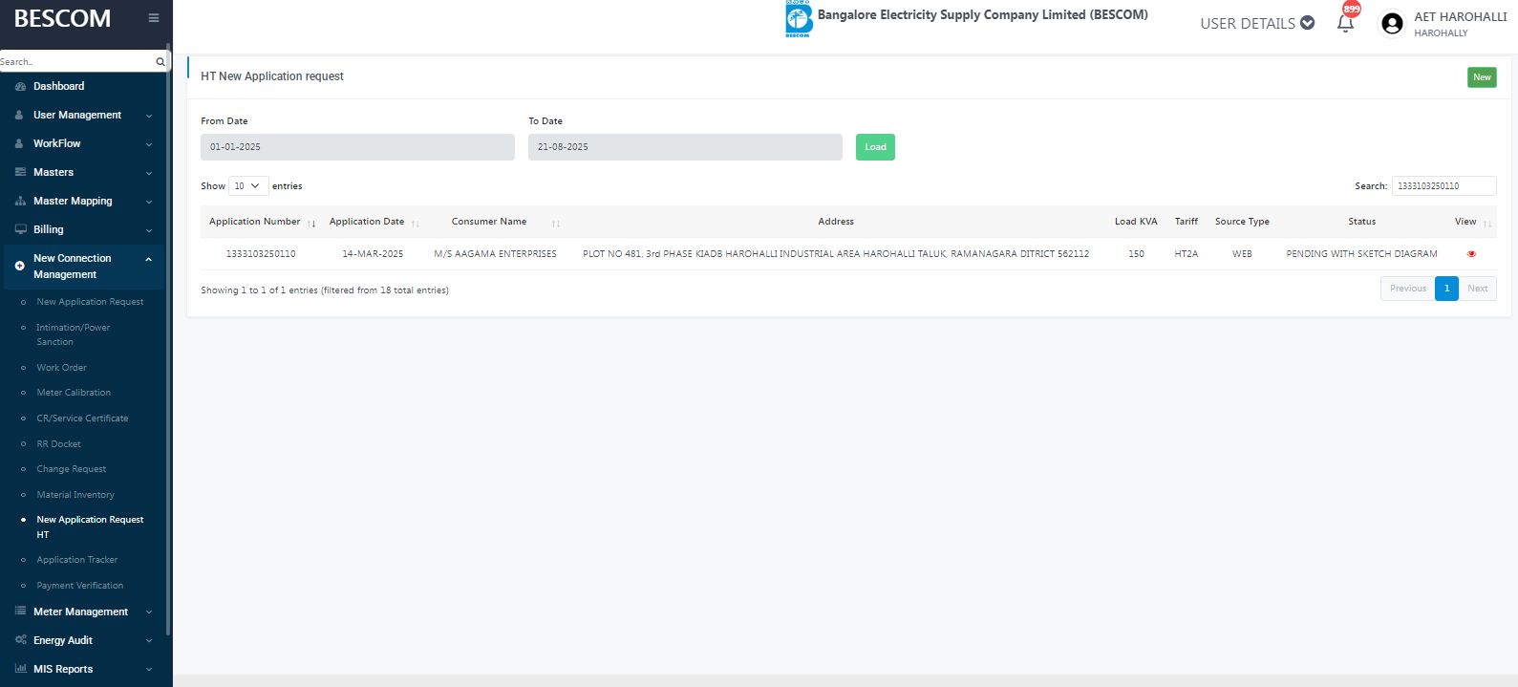Open New Application Request menu item
The width and height of the screenshot is (1518, 687).
[x=90, y=302]
